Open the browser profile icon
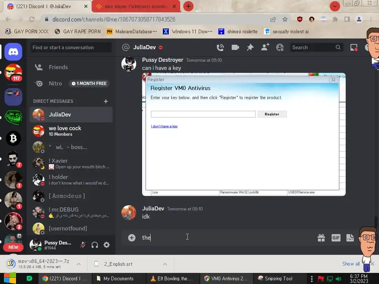The height and width of the screenshot is (284, 379). click(x=359, y=19)
